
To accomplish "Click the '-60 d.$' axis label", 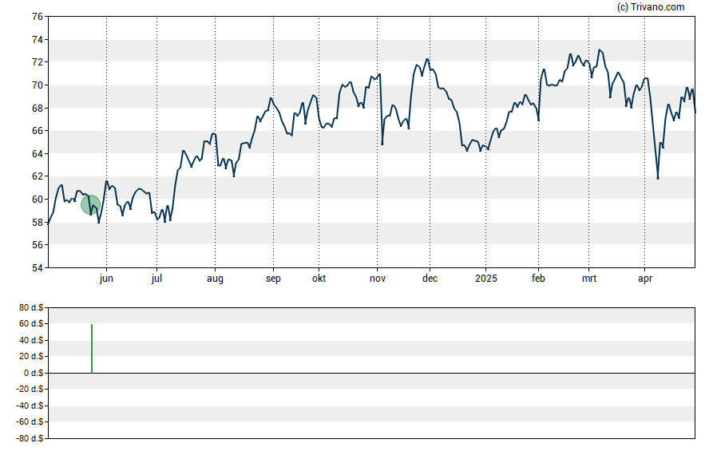I will pyautogui.click(x=30, y=421).
